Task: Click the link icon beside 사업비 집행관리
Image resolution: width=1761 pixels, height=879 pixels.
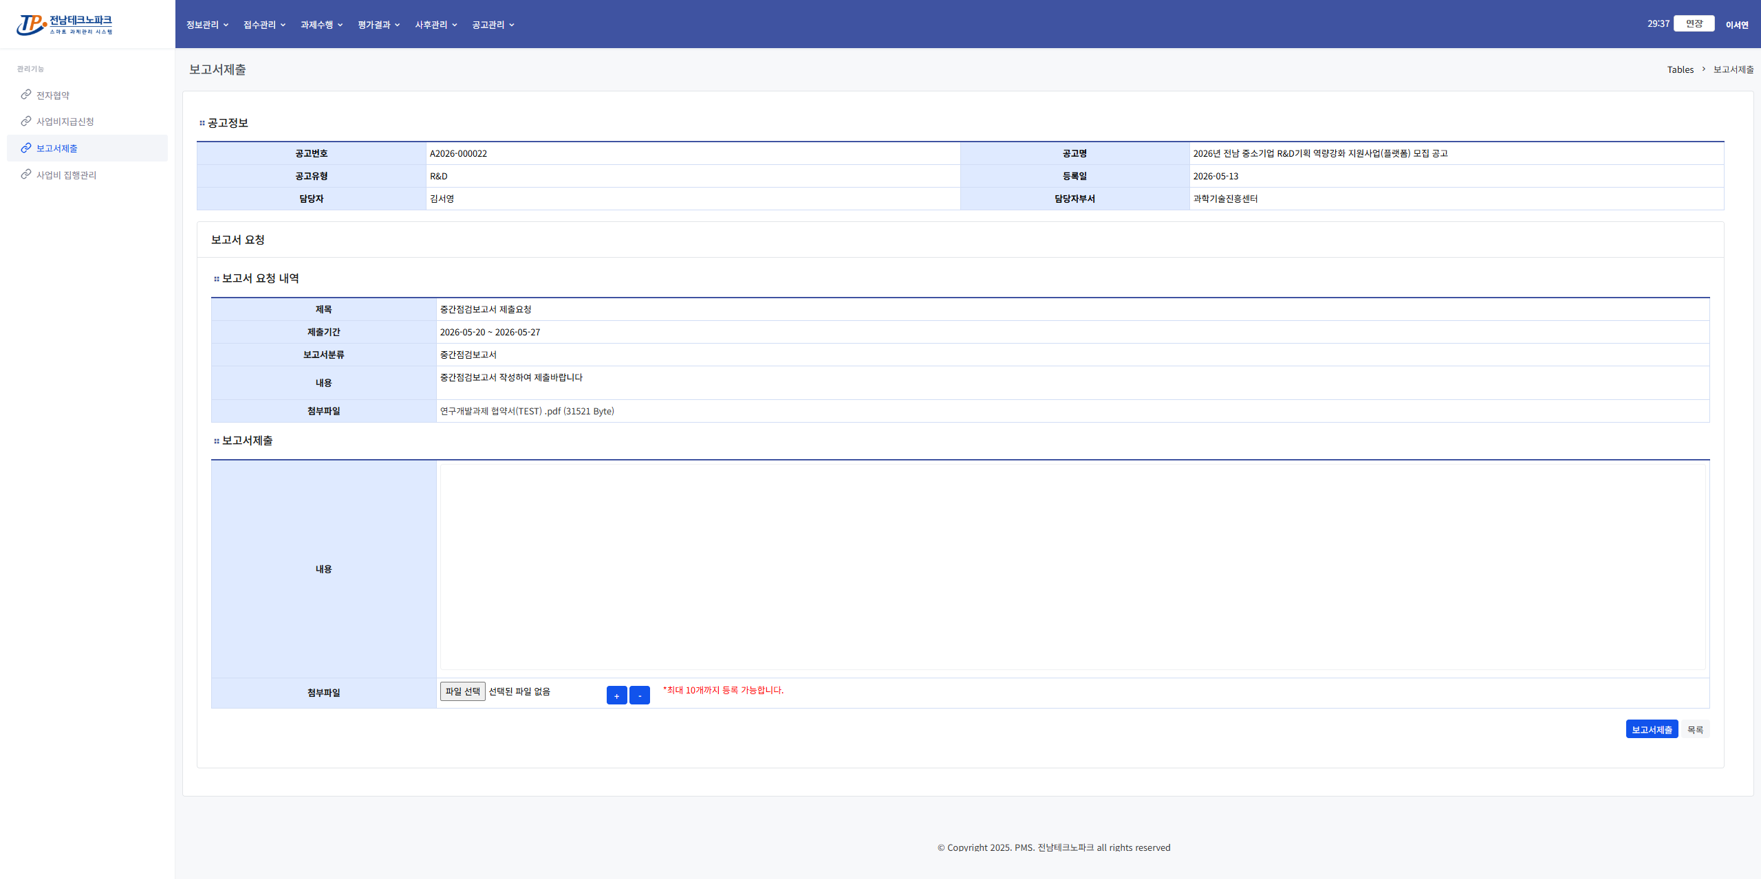Action: click(x=26, y=175)
